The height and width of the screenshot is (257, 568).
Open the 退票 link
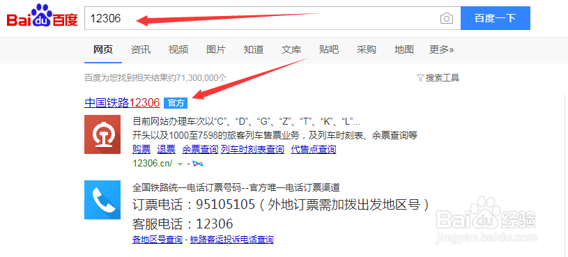(167, 149)
